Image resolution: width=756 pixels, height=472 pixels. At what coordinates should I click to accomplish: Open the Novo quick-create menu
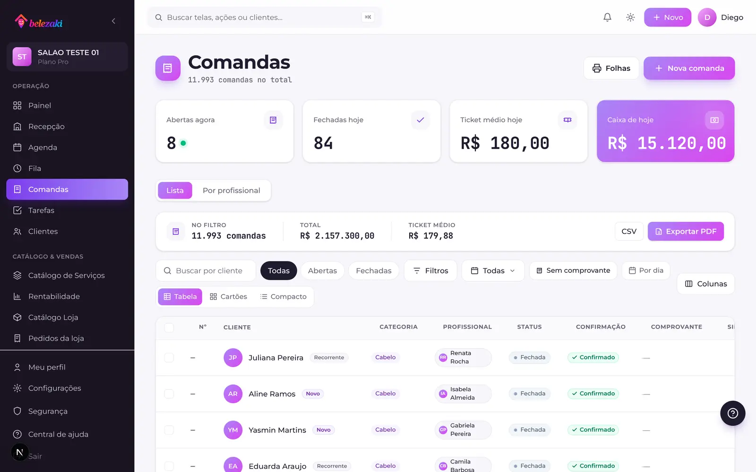[668, 17]
